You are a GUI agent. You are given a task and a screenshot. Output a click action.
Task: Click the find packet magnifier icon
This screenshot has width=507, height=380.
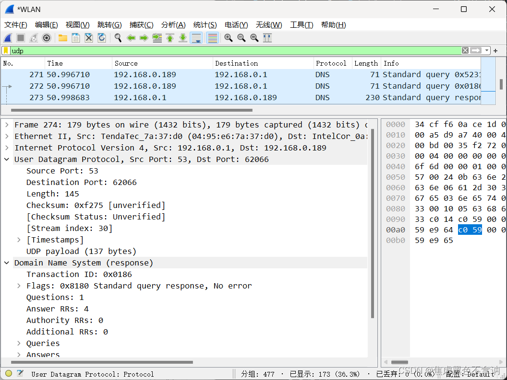click(x=118, y=38)
